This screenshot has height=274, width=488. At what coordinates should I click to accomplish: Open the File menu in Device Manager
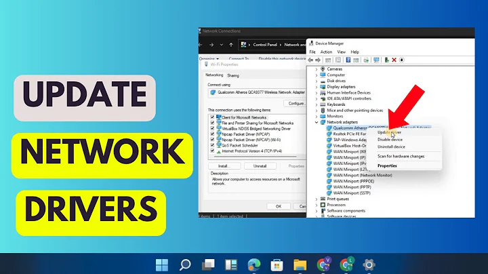point(312,52)
